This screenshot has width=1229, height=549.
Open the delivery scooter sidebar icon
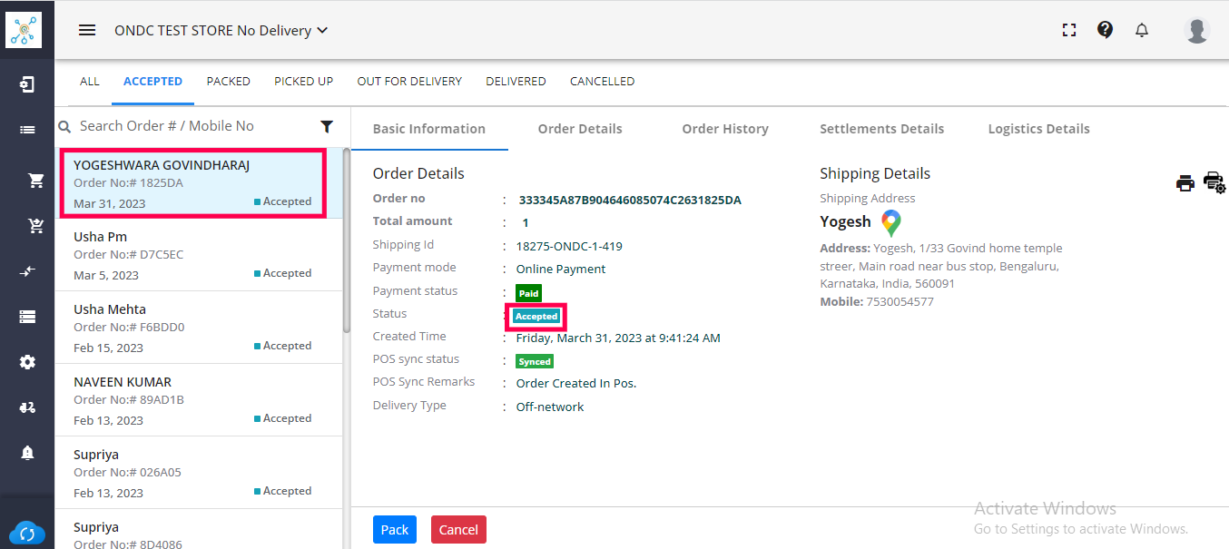[27, 407]
